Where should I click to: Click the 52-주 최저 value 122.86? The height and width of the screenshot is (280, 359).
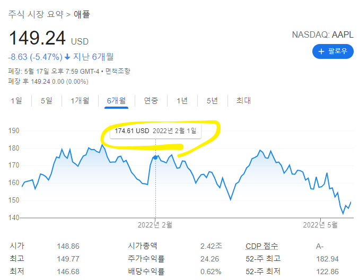pos(327,272)
